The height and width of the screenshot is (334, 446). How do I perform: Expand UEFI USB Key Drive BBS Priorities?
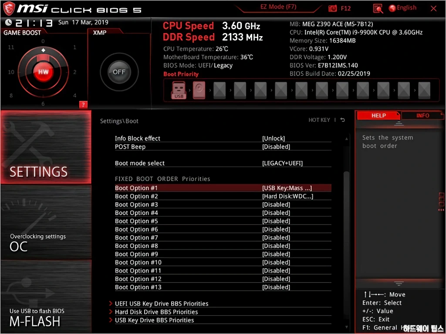click(162, 304)
